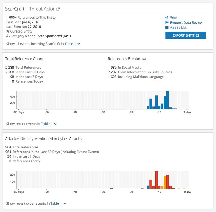Click the external link icon beside Threat Actor
This screenshot has width=216, height=212.
[58, 9]
